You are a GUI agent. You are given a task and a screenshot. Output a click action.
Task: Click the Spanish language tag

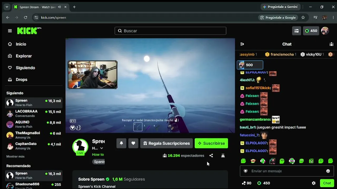(98, 162)
